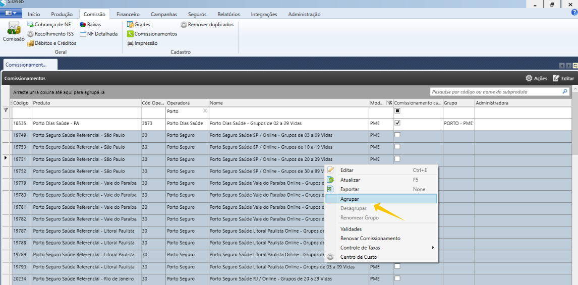Screen dimensions: 578x285
Task: Open Baixas
Action: click(91, 24)
